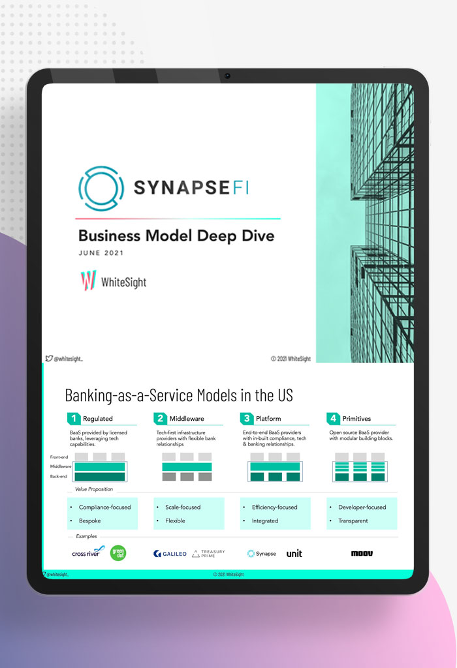Click the 'Regulated' column heading
The width and height of the screenshot is (457, 668).
(x=98, y=419)
